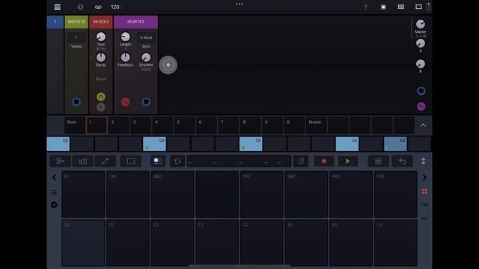
Task: Open the tape recorder icon
Action: tap(98, 7)
